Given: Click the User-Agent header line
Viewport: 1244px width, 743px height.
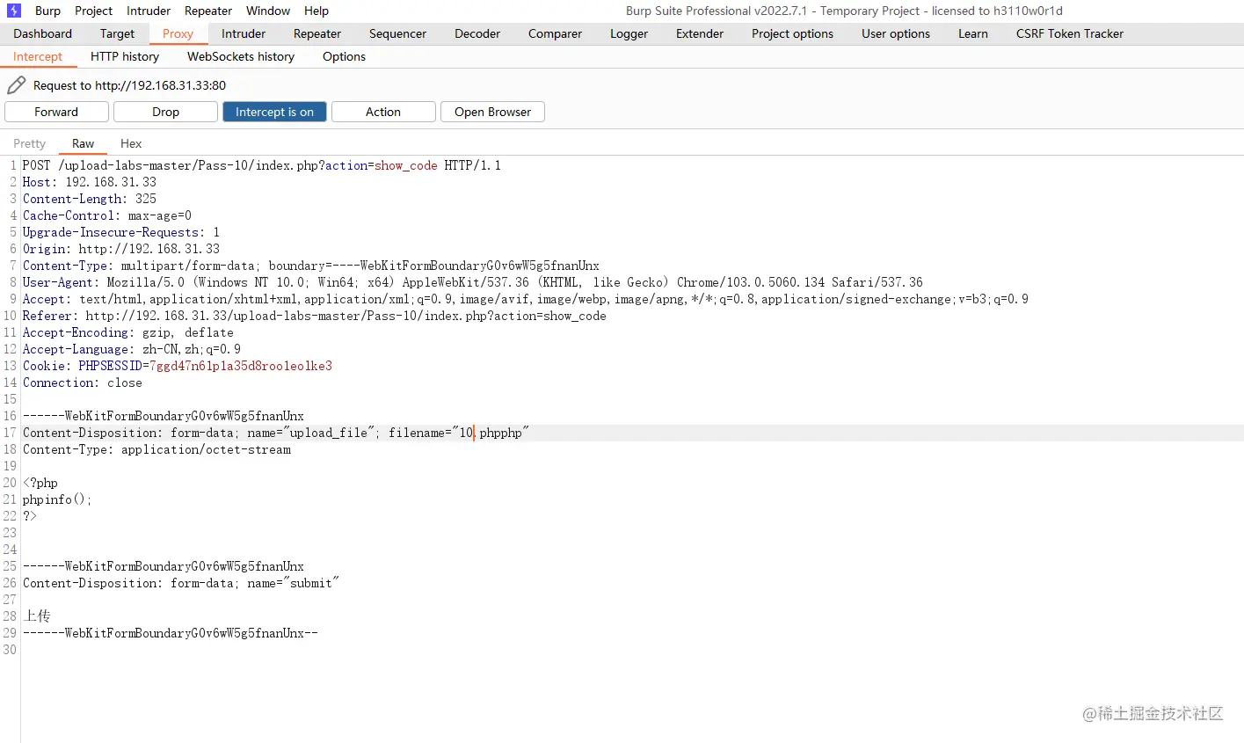Looking at the screenshot, I should 473,282.
